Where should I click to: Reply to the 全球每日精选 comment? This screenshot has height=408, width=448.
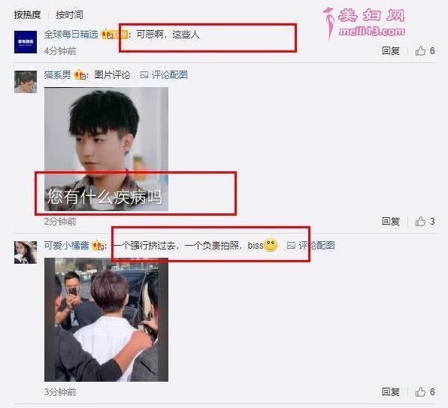[391, 51]
